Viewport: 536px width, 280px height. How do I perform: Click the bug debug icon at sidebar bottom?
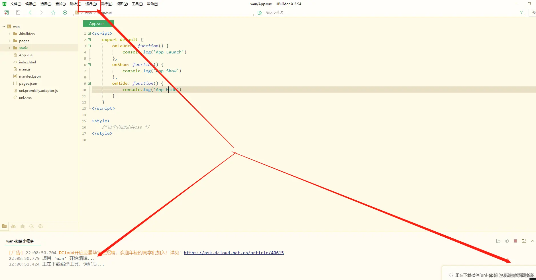23,226
